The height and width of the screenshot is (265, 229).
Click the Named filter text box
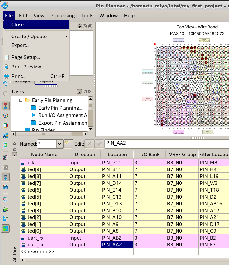pos(47,144)
